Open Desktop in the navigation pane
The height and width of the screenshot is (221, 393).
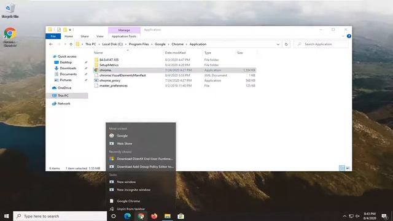[66, 62]
